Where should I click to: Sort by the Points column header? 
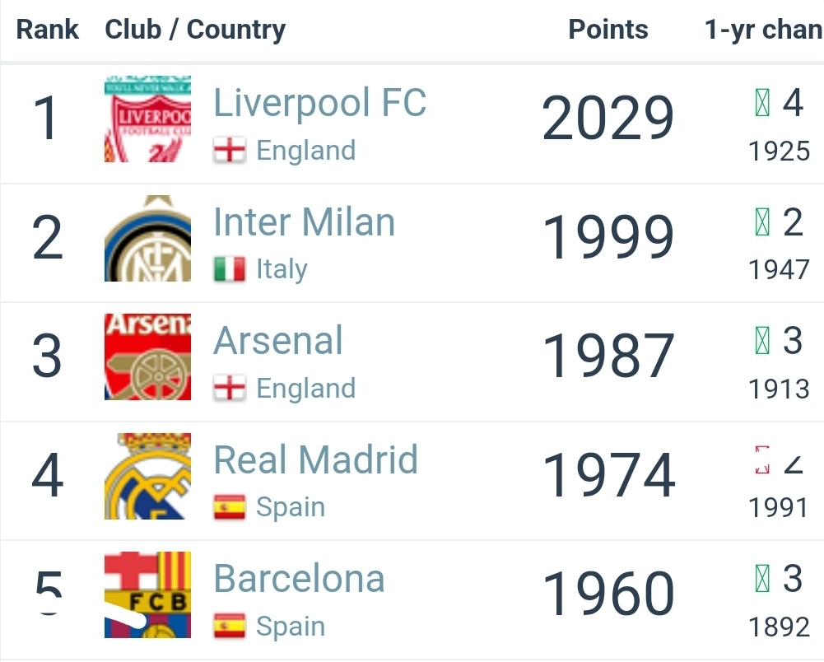coord(608,30)
